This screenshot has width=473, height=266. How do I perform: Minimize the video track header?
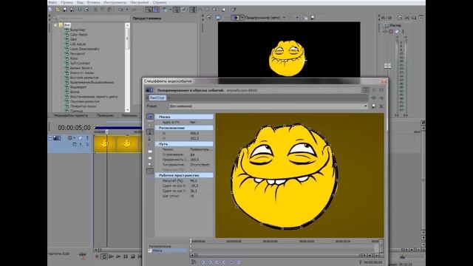tap(50, 138)
